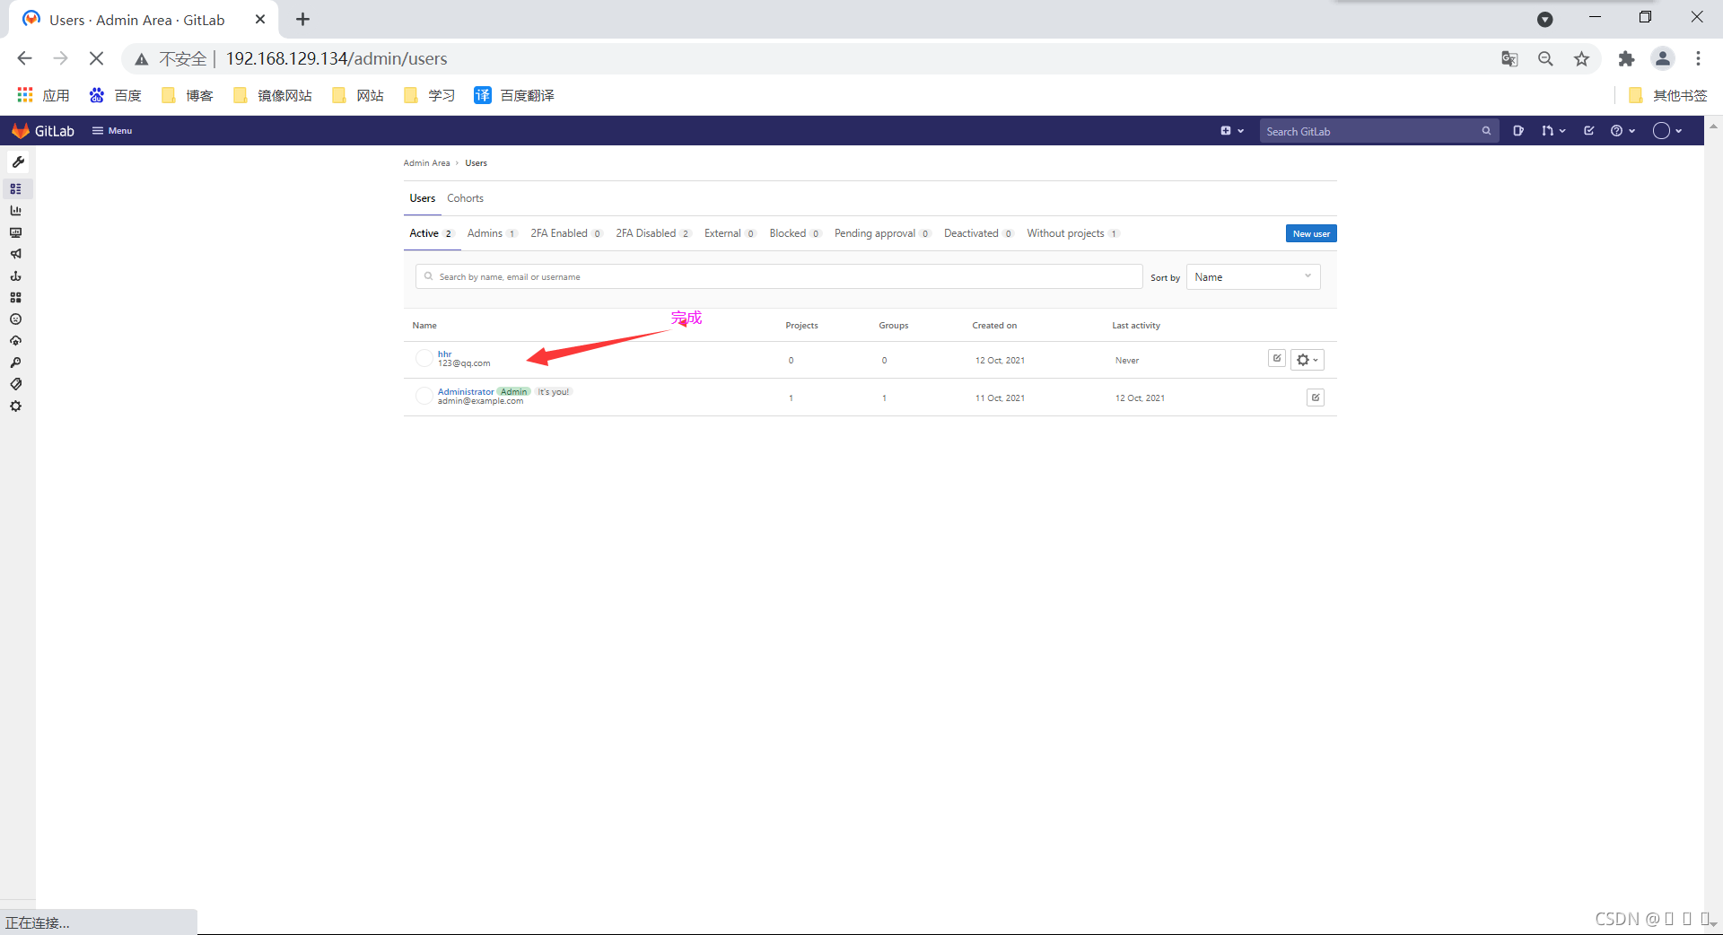Open the Administrator groups count link

[884, 398]
